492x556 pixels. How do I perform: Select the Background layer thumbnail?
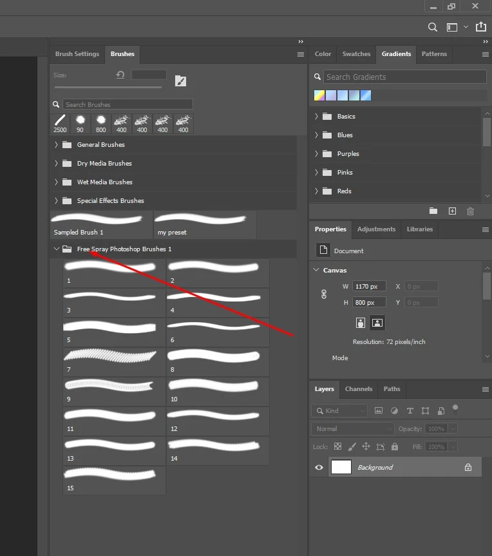[x=341, y=466]
